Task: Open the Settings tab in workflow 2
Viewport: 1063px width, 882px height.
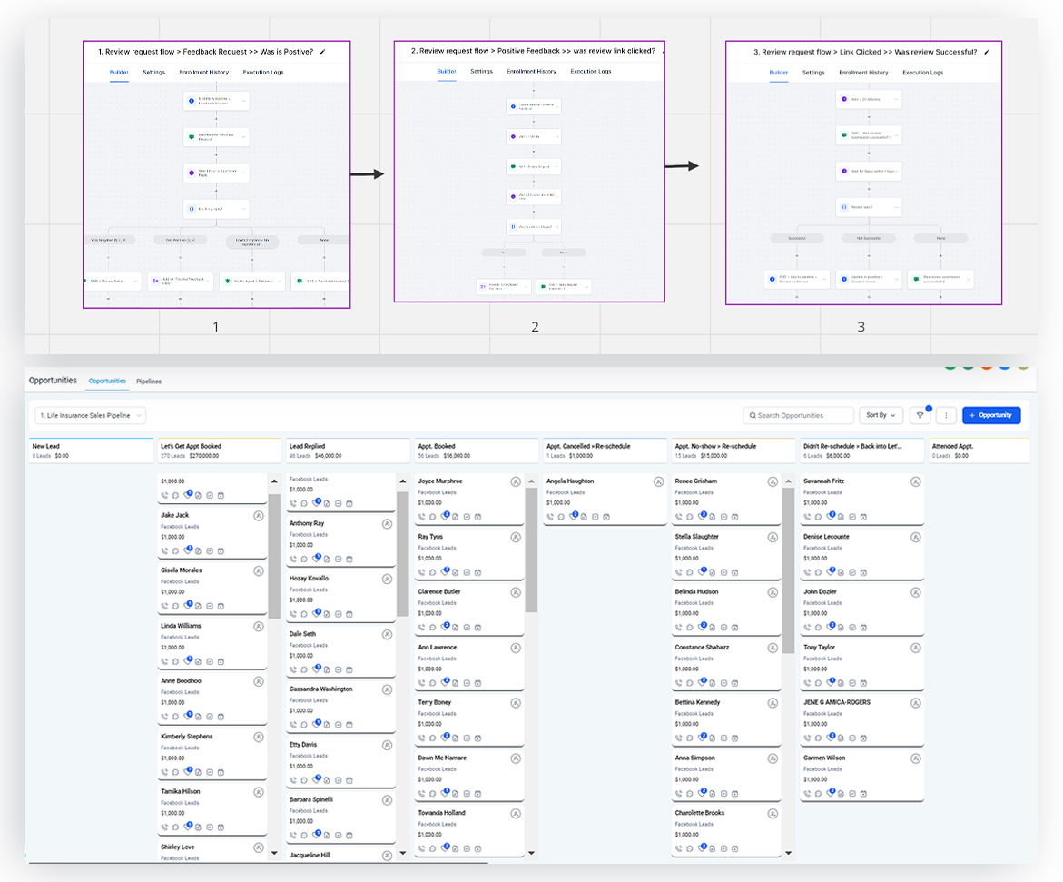Action: (481, 72)
